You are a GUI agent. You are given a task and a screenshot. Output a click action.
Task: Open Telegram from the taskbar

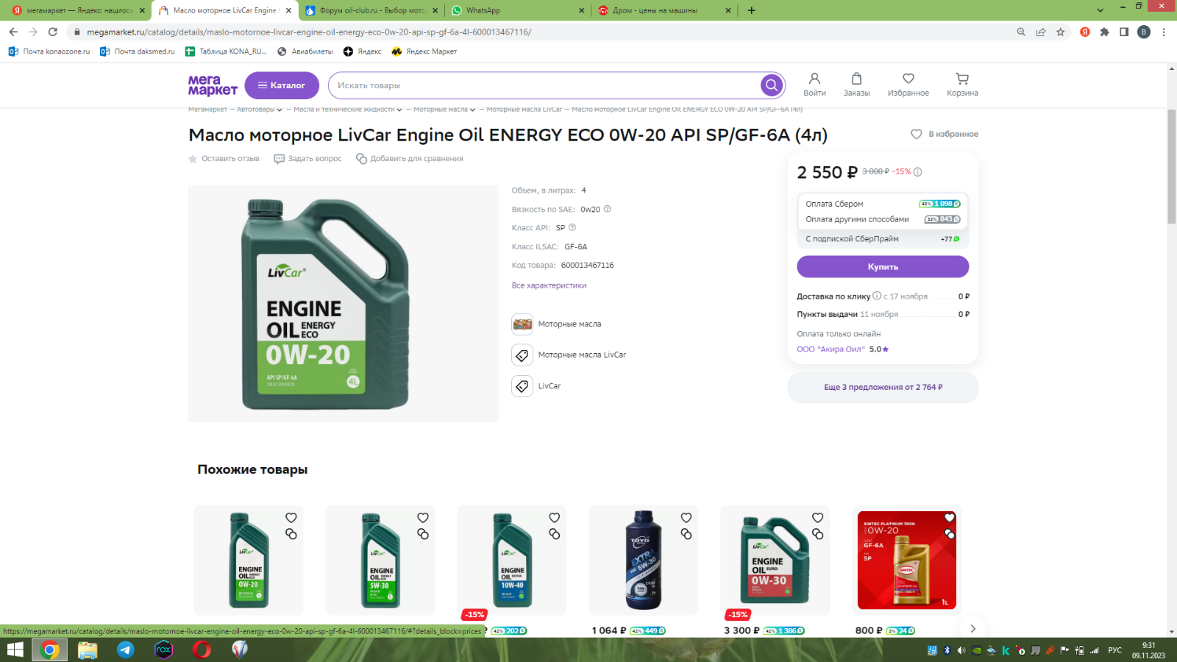point(126,649)
